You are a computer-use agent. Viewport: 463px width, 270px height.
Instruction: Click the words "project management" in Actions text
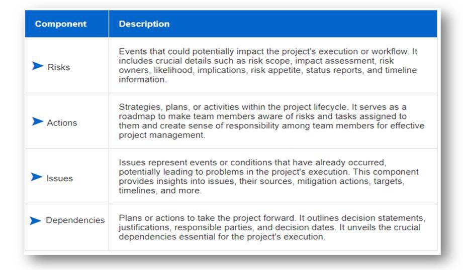point(161,135)
